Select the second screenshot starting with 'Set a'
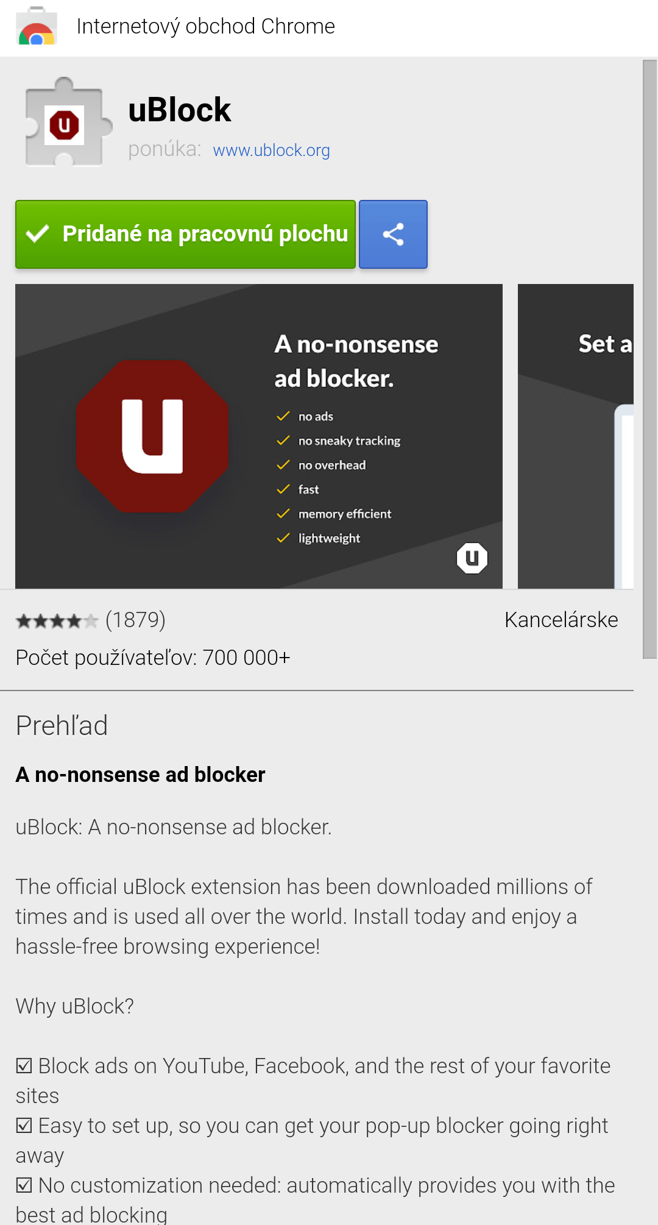Screen dimensions: 658x1225 pos(575,436)
